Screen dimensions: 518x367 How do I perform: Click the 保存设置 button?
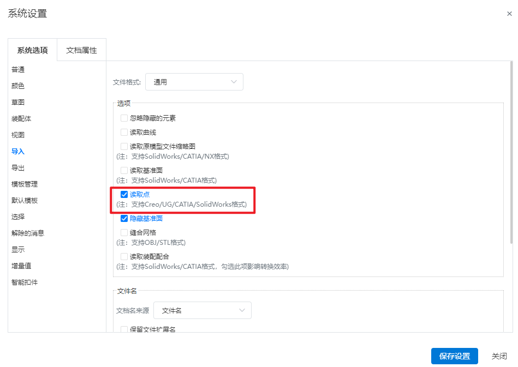(454, 356)
